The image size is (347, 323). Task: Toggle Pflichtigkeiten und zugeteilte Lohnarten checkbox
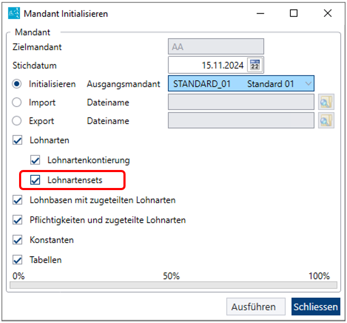point(17,220)
